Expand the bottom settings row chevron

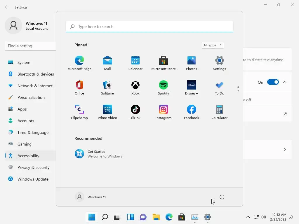[x=285, y=149]
